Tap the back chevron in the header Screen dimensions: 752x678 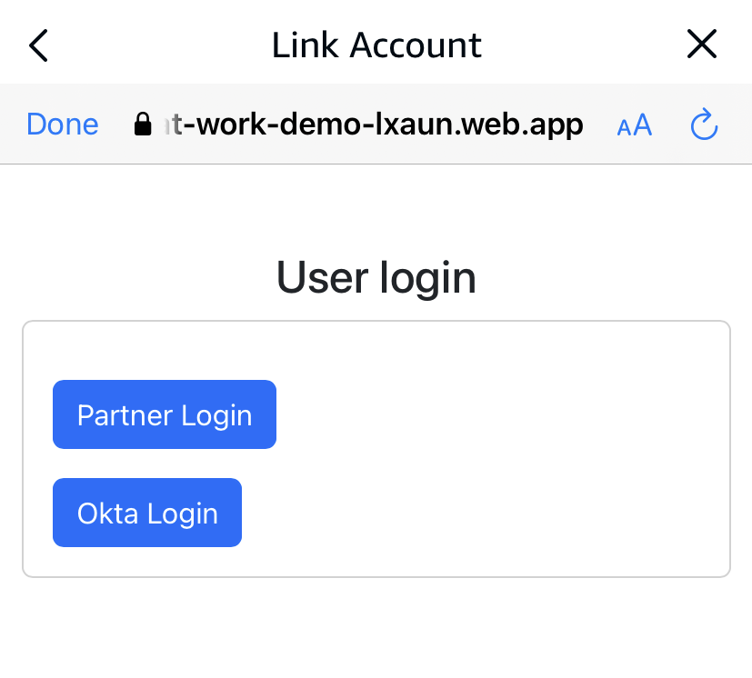(38, 45)
